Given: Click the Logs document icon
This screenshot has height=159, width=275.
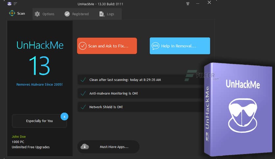Looking at the screenshot, I should click(102, 14).
